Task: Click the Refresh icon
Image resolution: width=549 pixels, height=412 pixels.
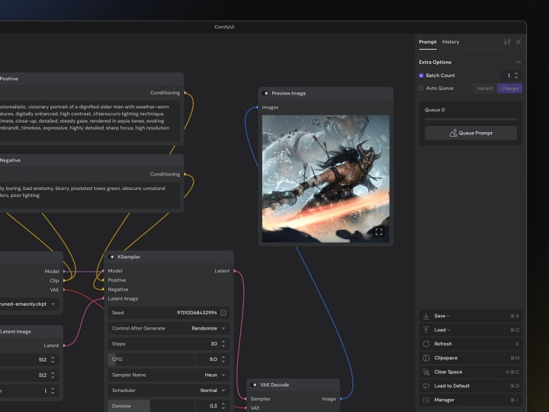Action: tap(426, 344)
